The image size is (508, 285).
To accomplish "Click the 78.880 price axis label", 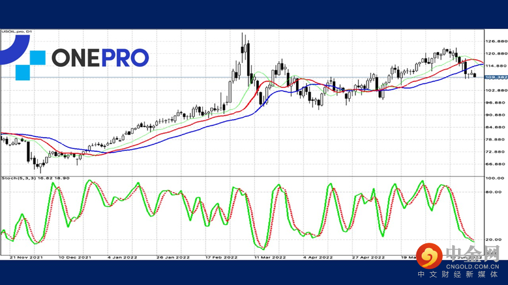I will 496,140.
